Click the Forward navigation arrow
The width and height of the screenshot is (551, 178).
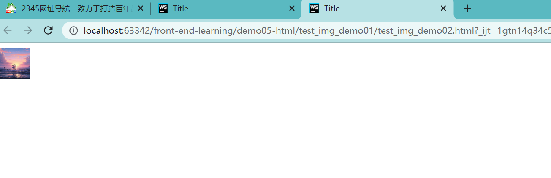[28, 30]
